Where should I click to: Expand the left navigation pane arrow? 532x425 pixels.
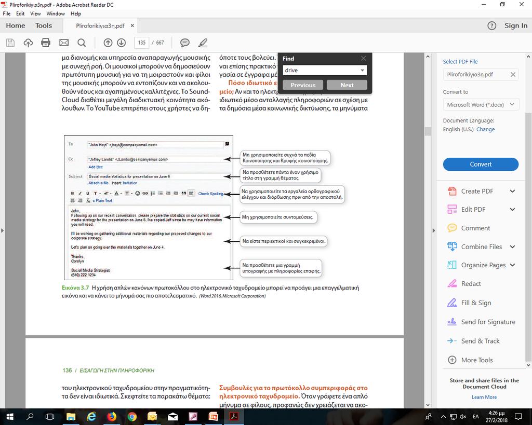(3, 230)
